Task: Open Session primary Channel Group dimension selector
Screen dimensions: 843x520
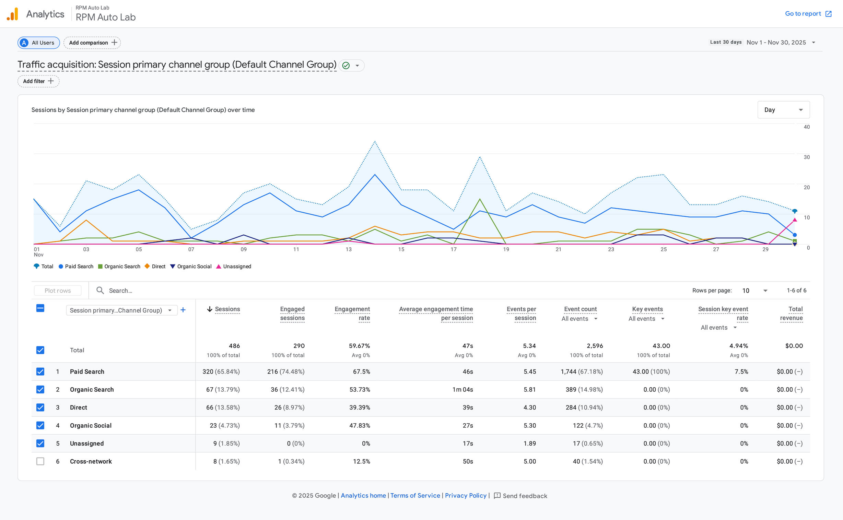Action: coord(121,310)
